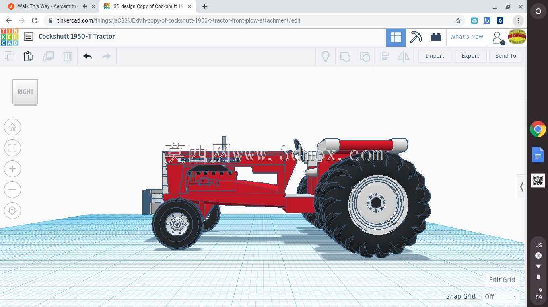The width and height of the screenshot is (548, 307).
Task: Open the Snap Grid dropdown
Action: (501, 297)
